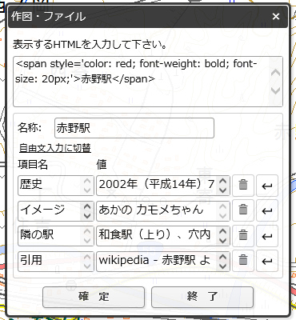Focus the 名称 field containing 赤野駅
The width and height of the screenshot is (296, 320).
point(134,128)
